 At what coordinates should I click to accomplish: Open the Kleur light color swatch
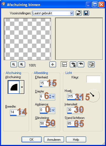pos(93,79)
